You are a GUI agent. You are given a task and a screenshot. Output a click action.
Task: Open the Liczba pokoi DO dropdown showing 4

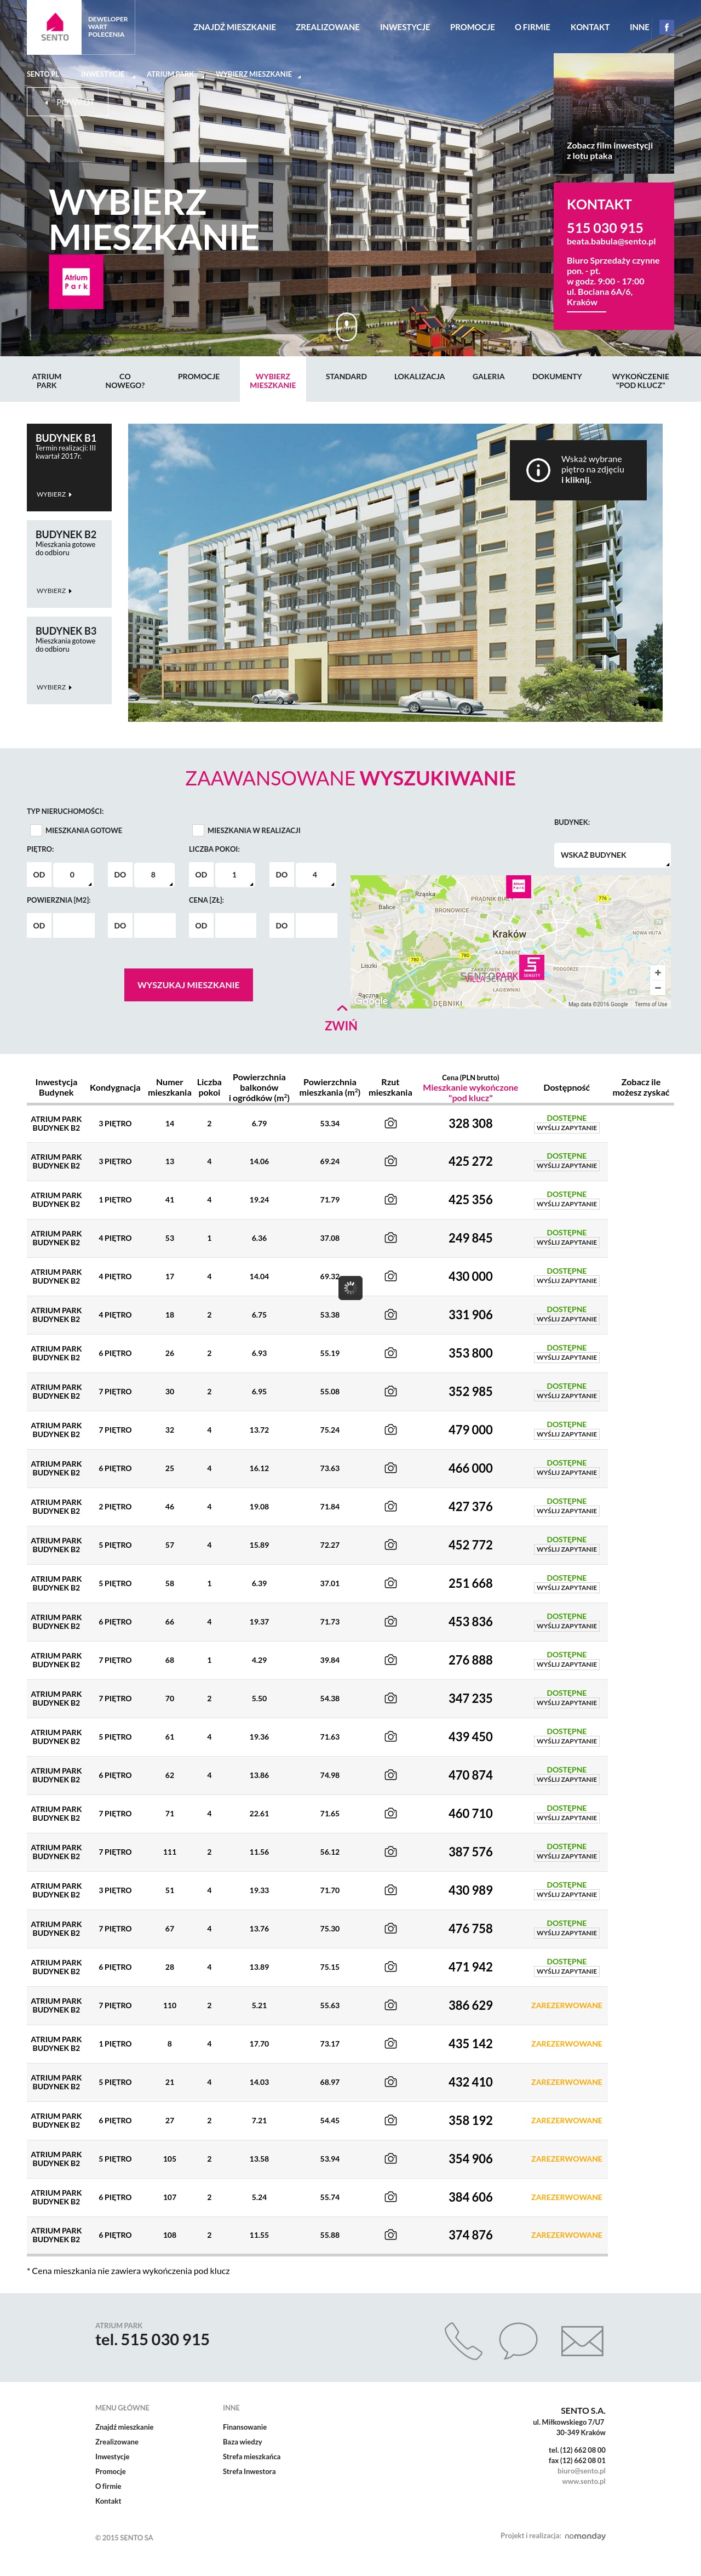click(x=315, y=875)
